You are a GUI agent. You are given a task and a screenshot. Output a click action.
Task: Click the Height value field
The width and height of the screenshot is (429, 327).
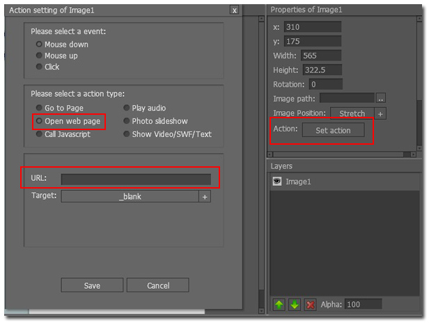coord(322,70)
